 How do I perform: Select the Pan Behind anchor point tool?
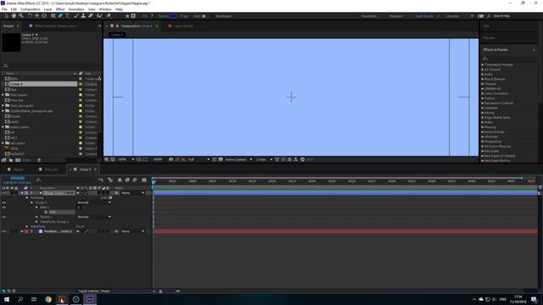pyautogui.click(x=44, y=16)
